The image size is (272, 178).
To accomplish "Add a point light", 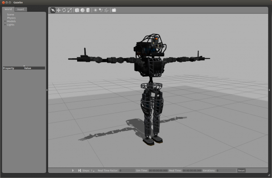I will click(95, 10).
